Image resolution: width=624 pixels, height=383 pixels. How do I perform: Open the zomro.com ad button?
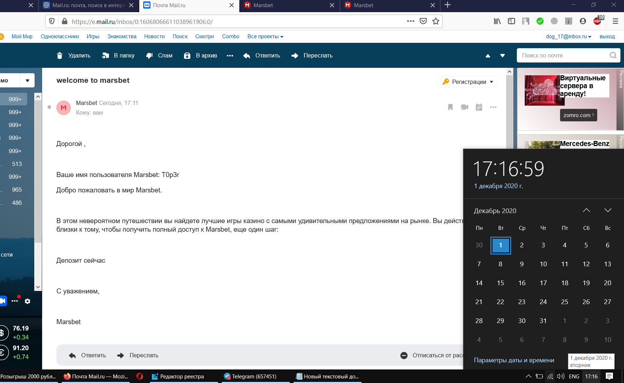click(578, 115)
